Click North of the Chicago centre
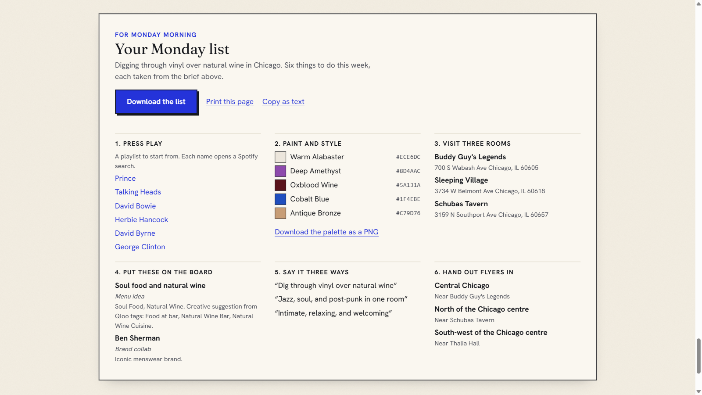The width and height of the screenshot is (702, 395). (x=481, y=309)
